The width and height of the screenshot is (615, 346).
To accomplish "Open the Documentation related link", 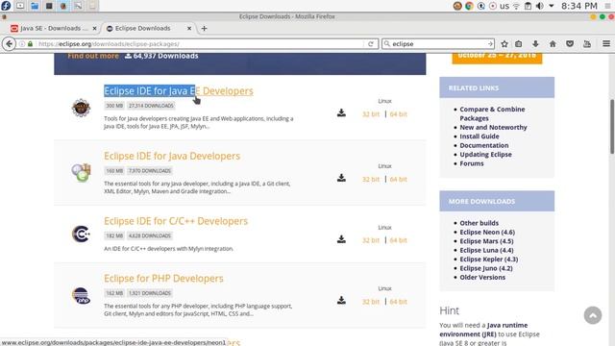I will coord(484,145).
